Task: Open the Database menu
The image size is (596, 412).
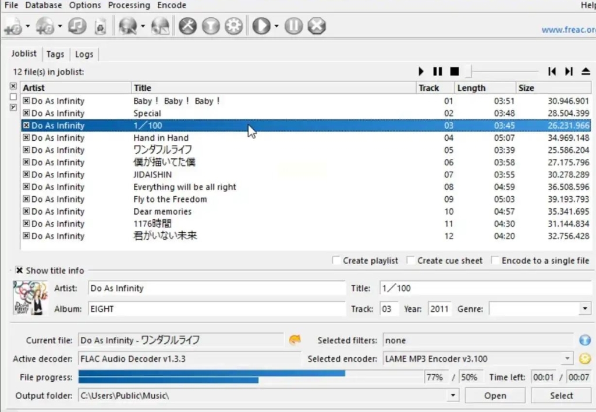Action: point(43,5)
